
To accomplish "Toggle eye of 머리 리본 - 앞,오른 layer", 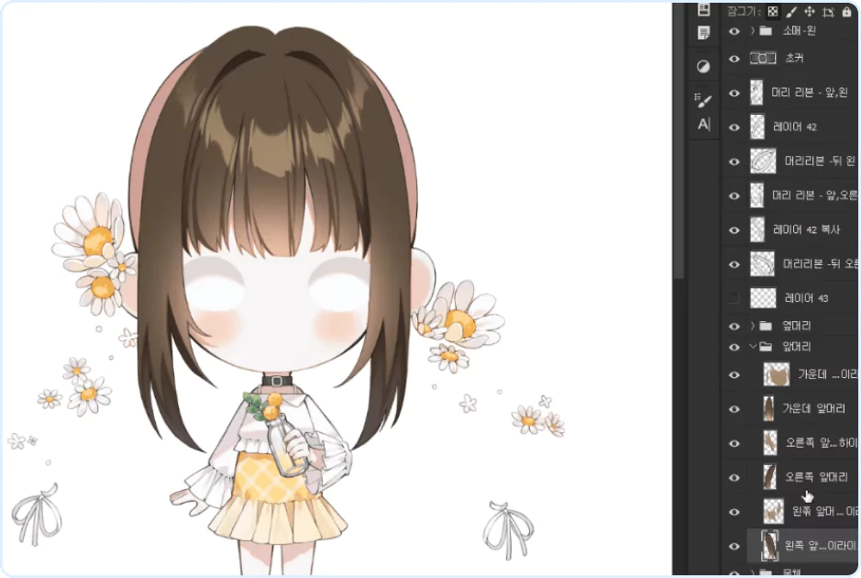I will pos(734,195).
